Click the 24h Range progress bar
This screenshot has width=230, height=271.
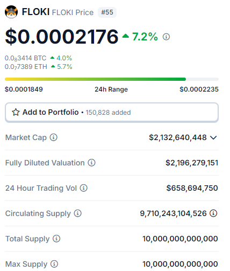coord(112,79)
